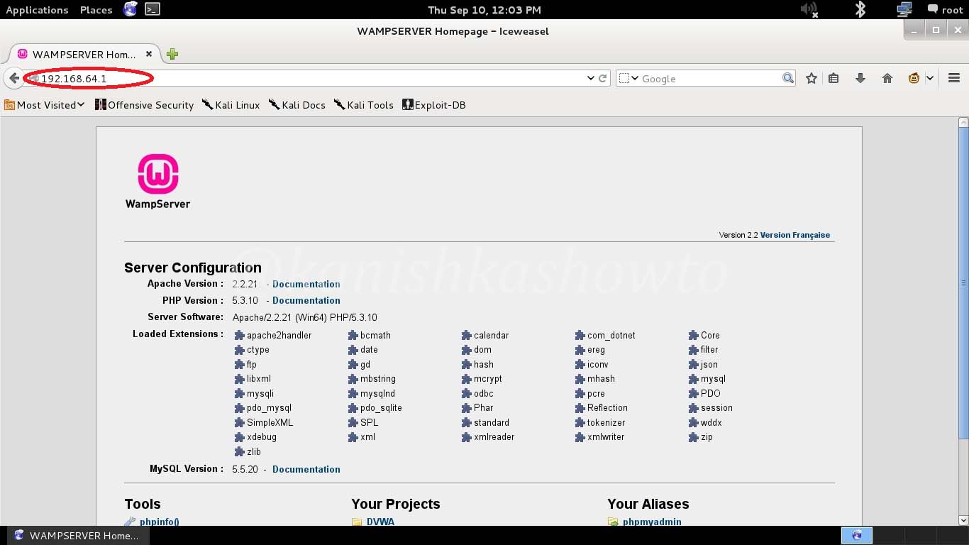Click the zlib extension text
969x545 pixels.
(x=254, y=452)
